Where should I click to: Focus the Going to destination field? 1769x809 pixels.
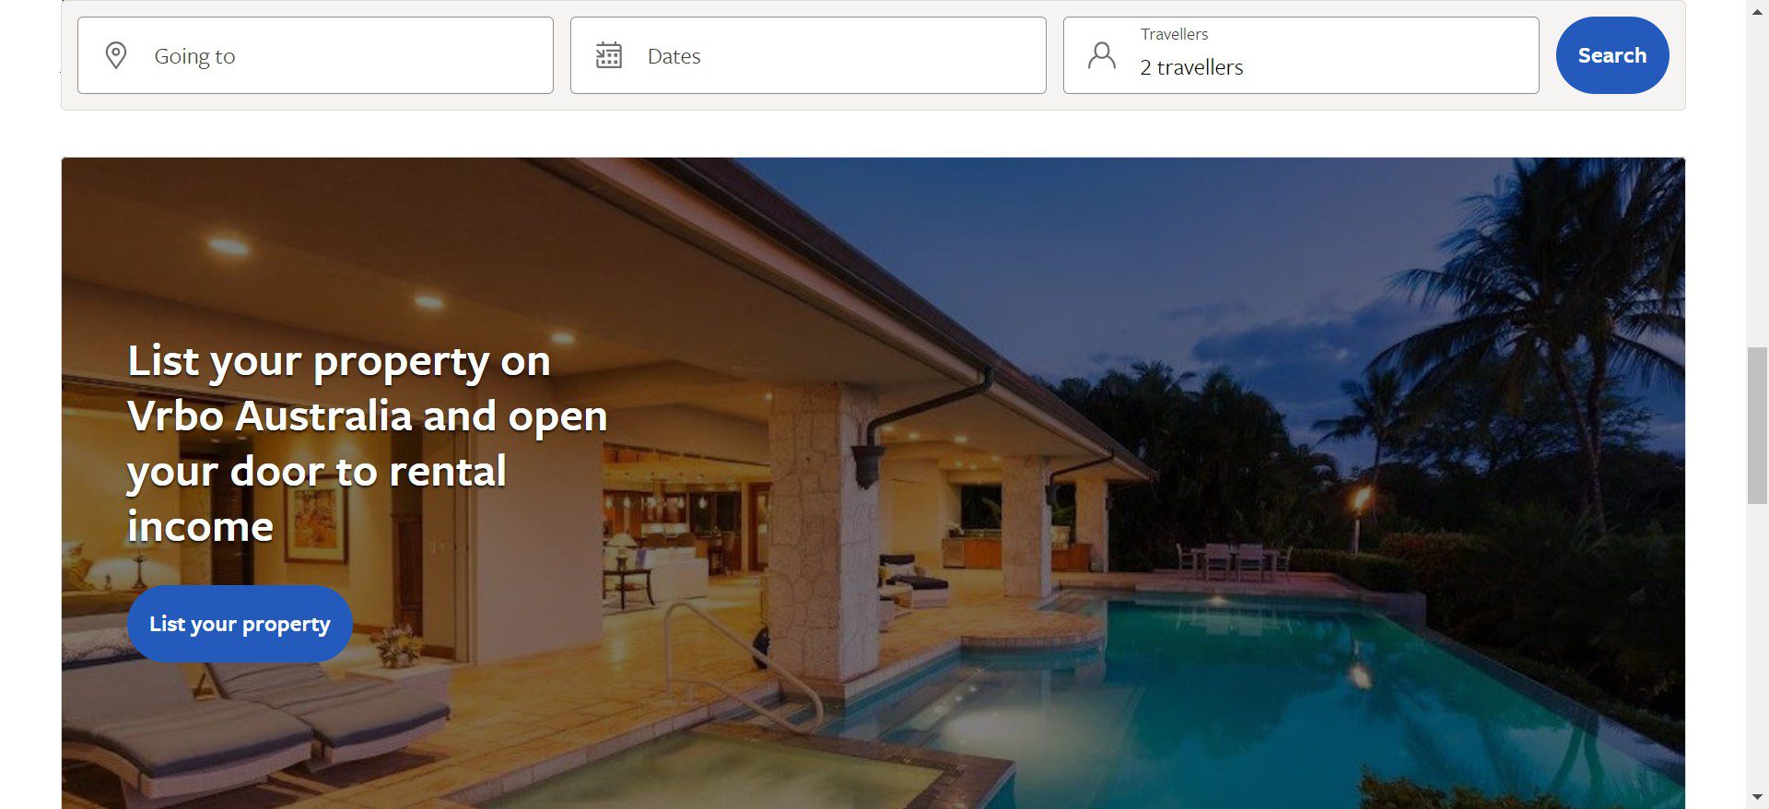315,55
